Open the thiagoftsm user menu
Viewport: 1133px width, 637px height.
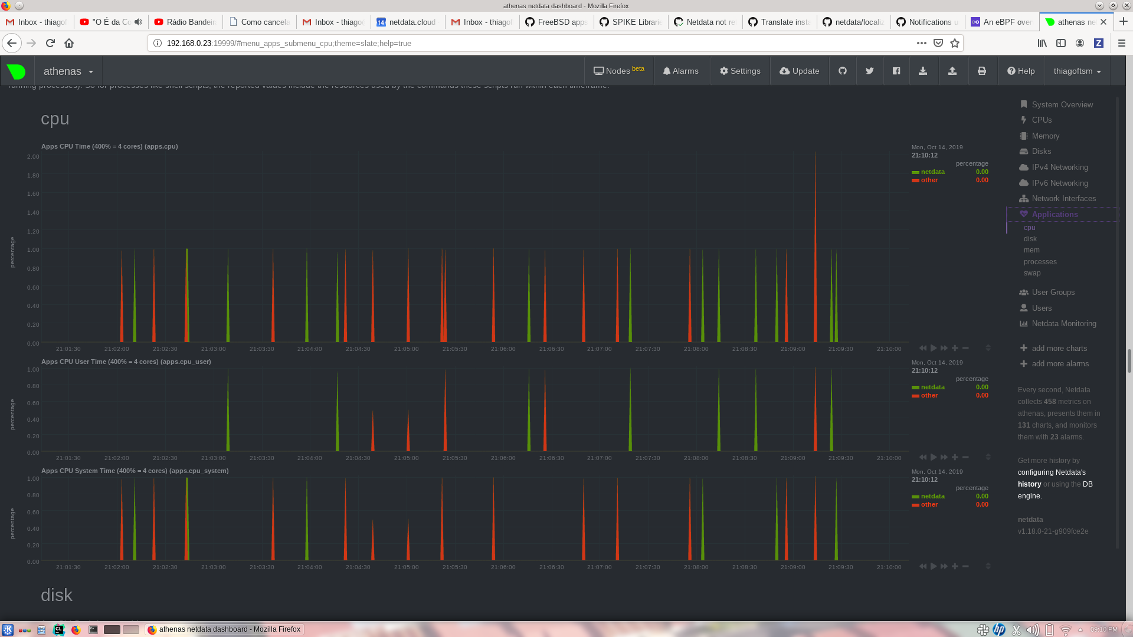pyautogui.click(x=1077, y=71)
